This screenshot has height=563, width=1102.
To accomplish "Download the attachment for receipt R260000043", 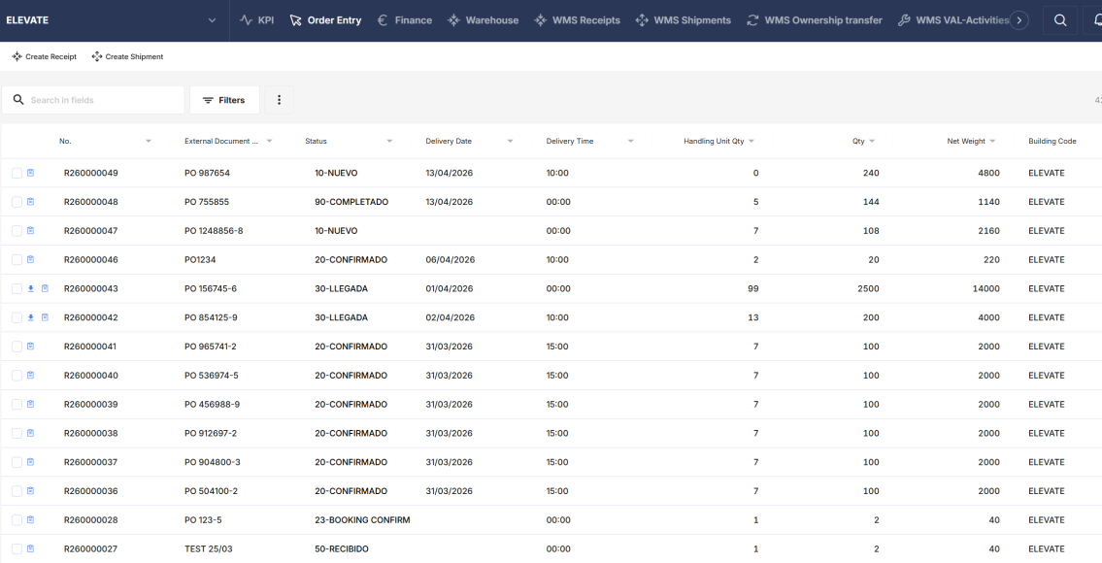I will (32, 288).
